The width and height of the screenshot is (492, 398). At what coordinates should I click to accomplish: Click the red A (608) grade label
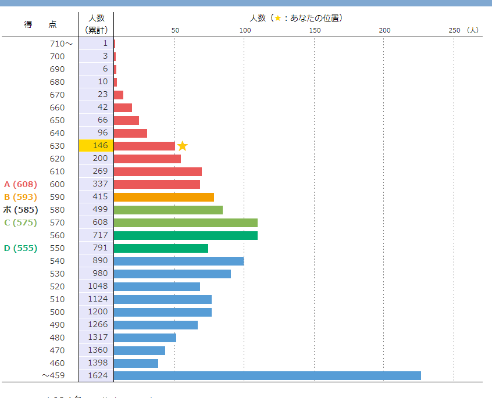click(x=20, y=184)
